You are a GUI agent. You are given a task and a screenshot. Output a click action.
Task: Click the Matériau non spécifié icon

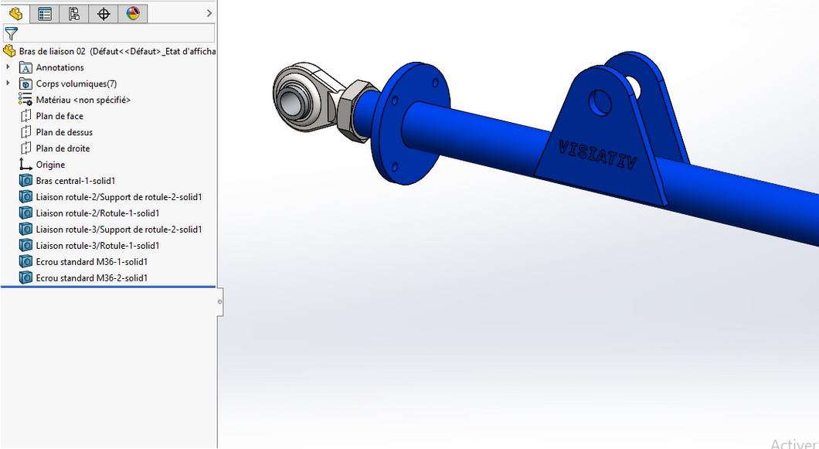coord(25,100)
